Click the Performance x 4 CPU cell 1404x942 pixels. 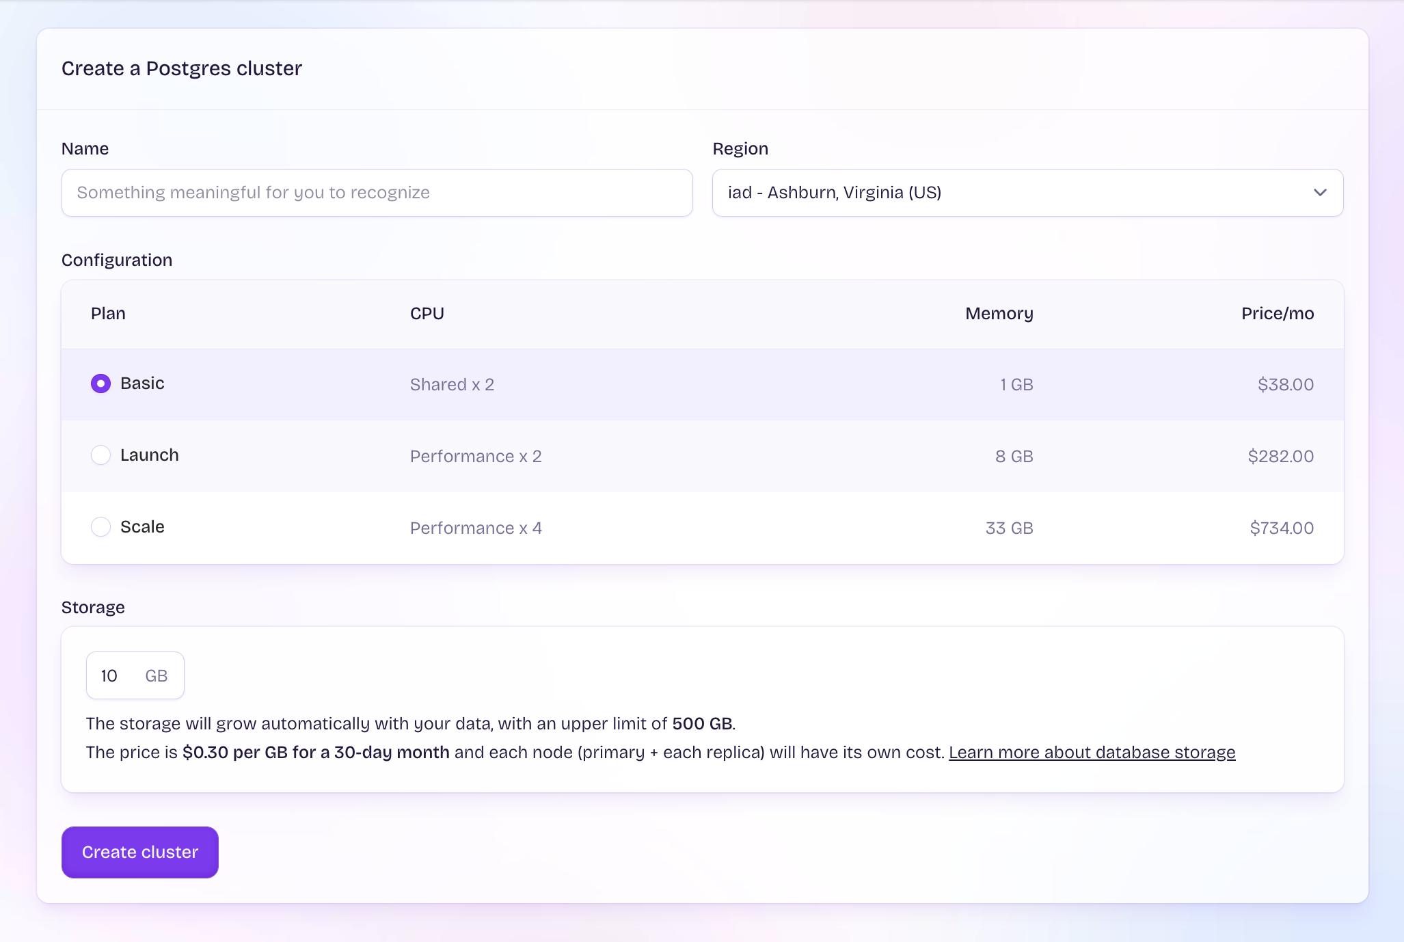pos(476,528)
